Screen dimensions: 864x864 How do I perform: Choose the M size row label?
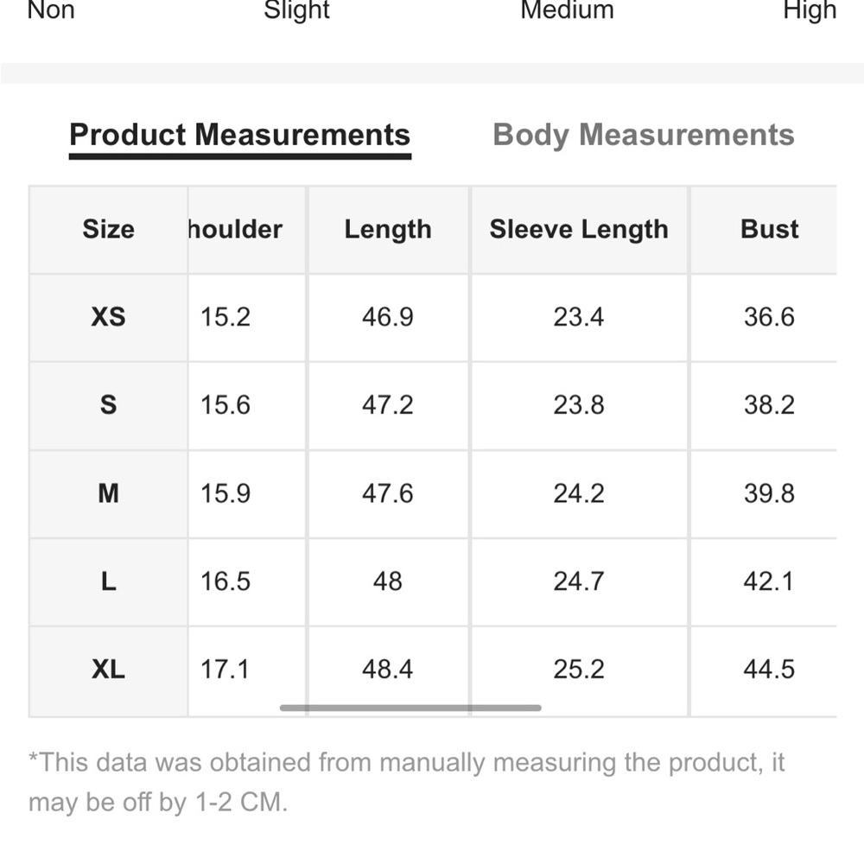pyautogui.click(x=108, y=493)
